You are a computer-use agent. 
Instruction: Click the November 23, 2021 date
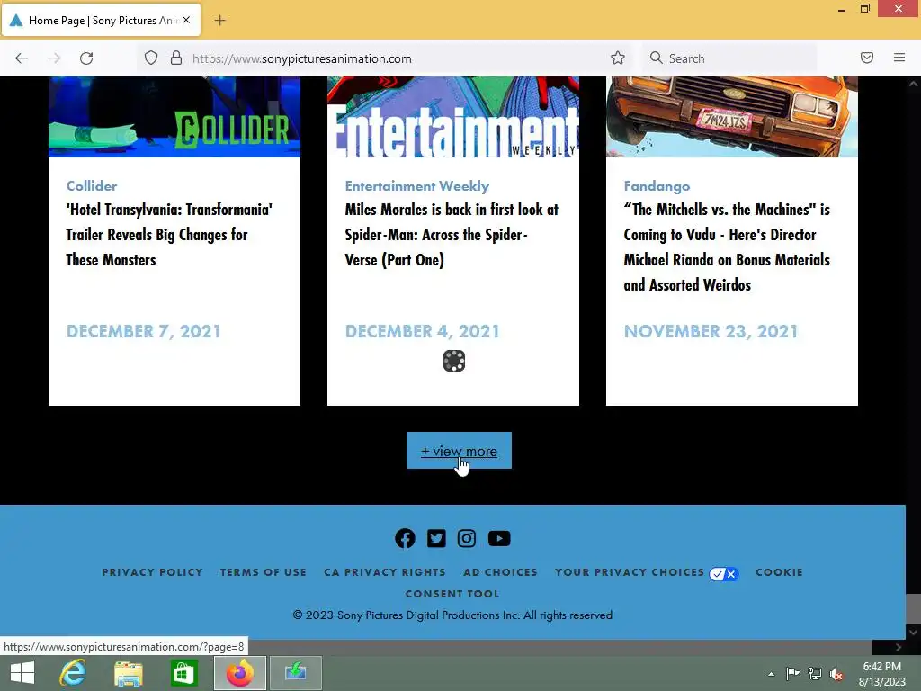[711, 331]
